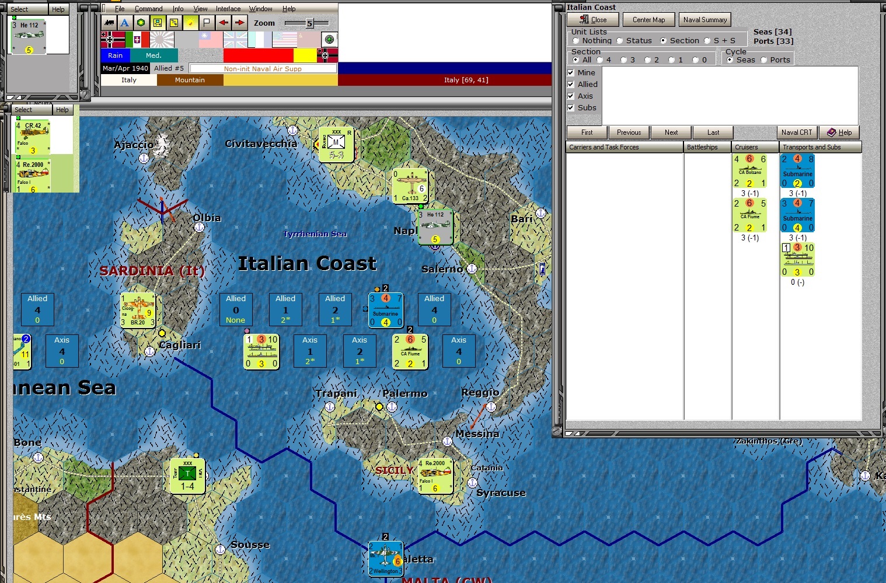The width and height of the screenshot is (886, 583).
Task: Open the File menu
Action: [120, 9]
